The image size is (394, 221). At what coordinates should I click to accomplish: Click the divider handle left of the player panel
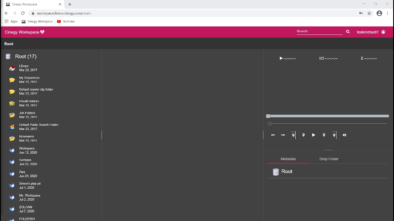click(263, 135)
